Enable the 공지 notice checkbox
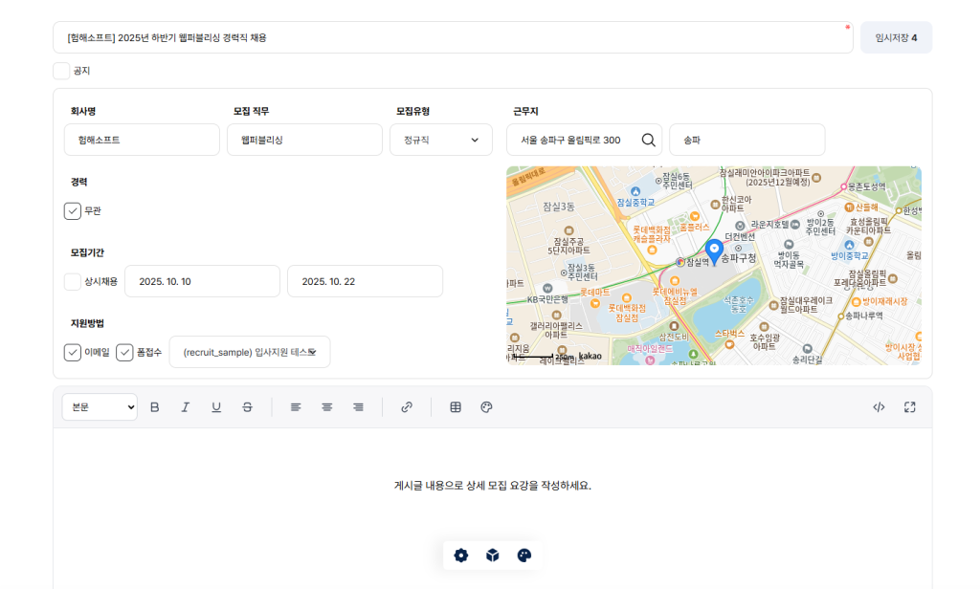This screenshot has height=589, width=980. point(61,71)
